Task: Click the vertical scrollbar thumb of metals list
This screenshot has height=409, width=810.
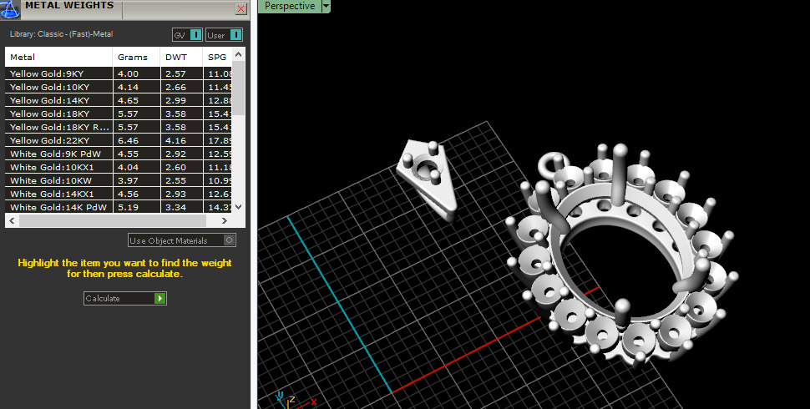Action: (238, 88)
